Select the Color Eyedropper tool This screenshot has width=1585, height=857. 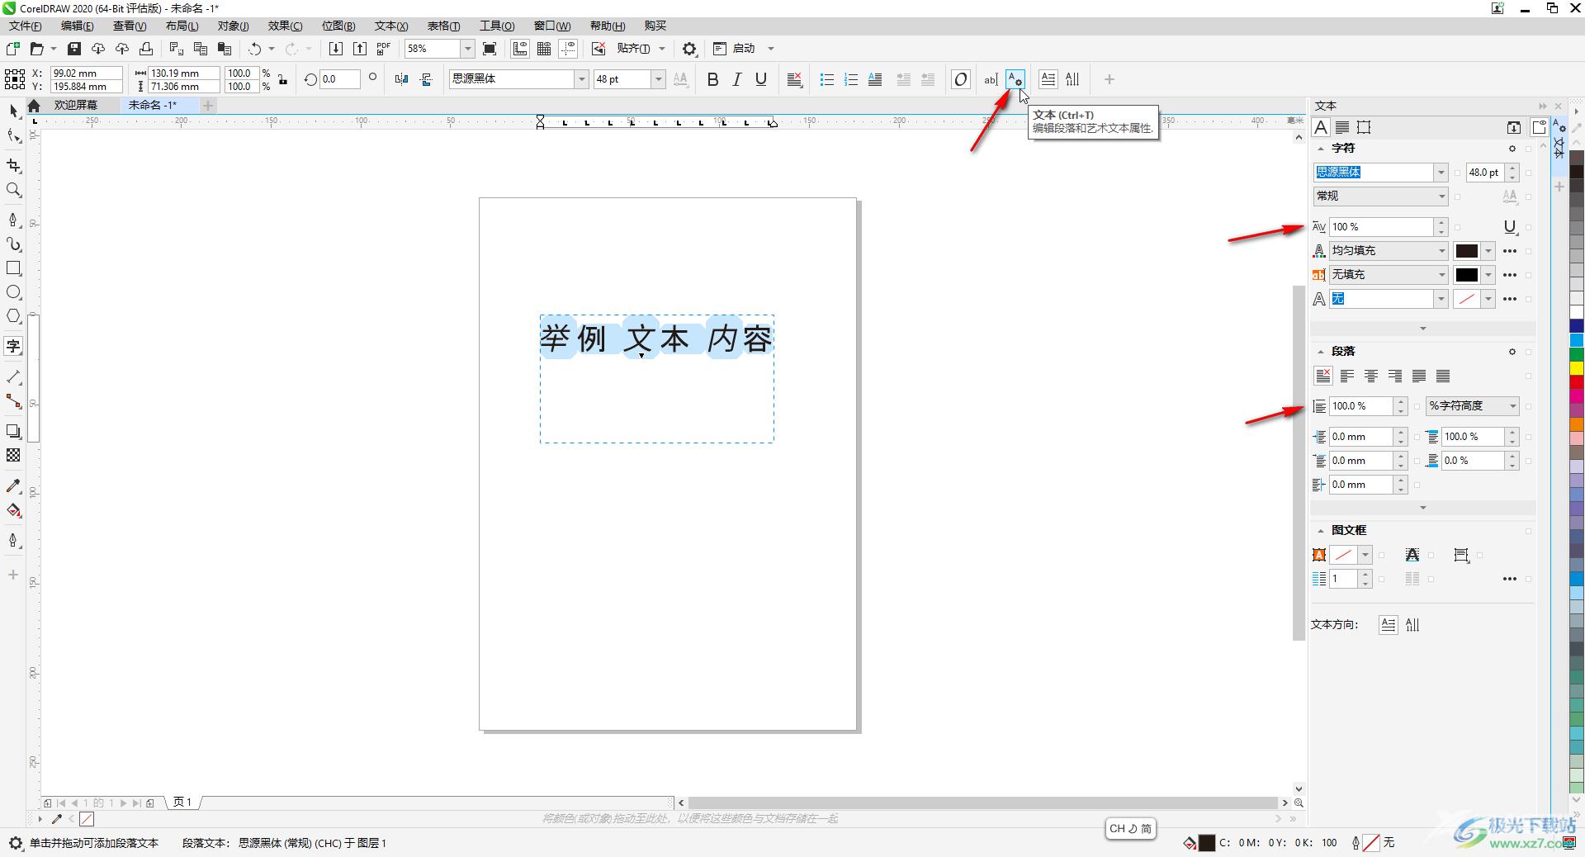click(13, 485)
